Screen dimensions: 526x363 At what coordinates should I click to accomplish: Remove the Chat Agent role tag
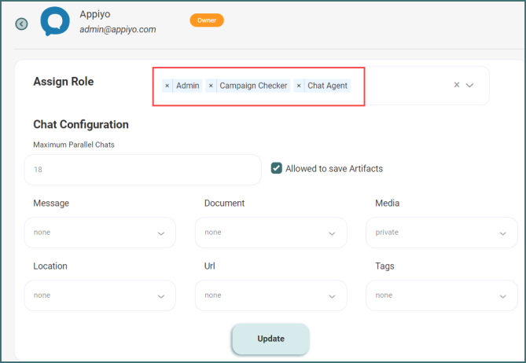coord(299,86)
